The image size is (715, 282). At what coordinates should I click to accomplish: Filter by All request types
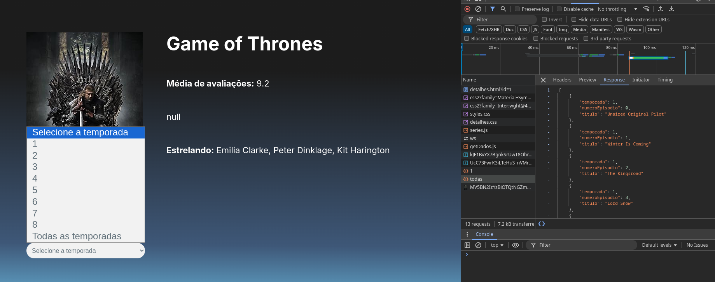point(467,29)
